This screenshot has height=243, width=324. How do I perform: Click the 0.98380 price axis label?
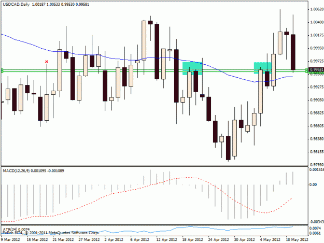tap(317, 139)
